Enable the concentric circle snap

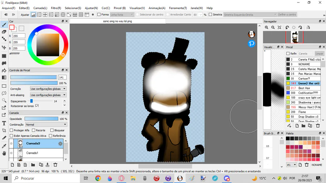tap(63, 15)
